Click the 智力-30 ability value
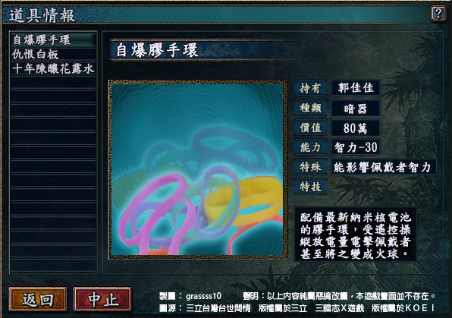The height and width of the screenshot is (318, 452). [356, 147]
